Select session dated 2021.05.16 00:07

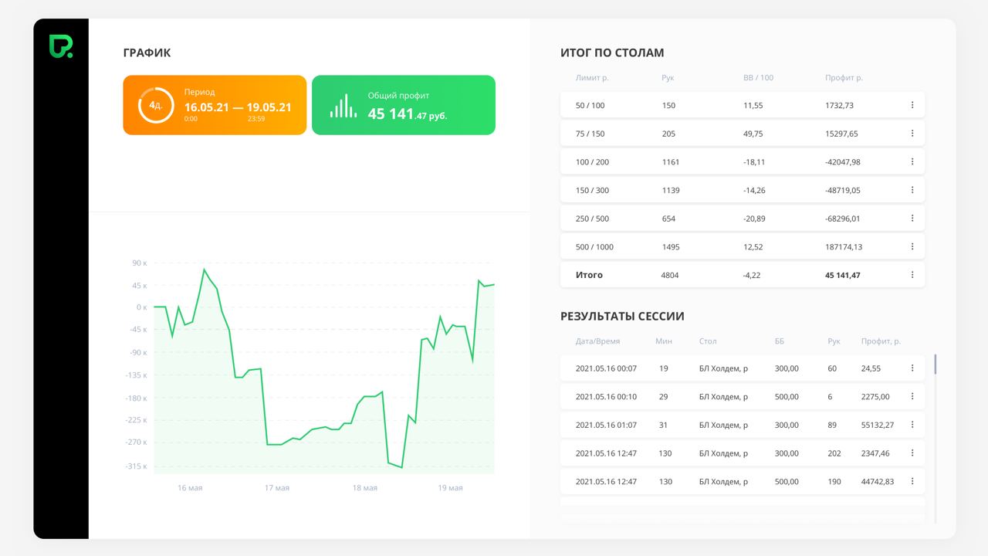606,368
